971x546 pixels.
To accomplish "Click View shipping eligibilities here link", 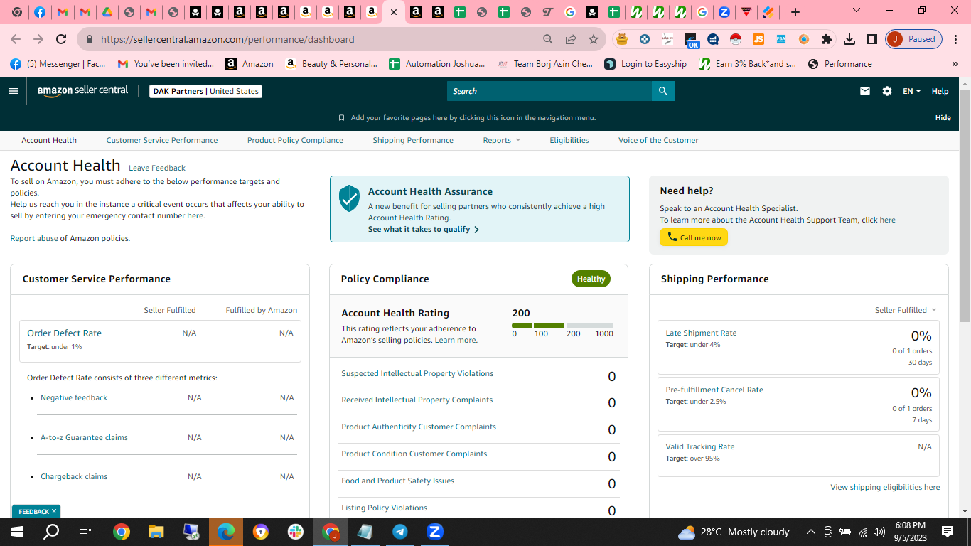I will point(885,487).
